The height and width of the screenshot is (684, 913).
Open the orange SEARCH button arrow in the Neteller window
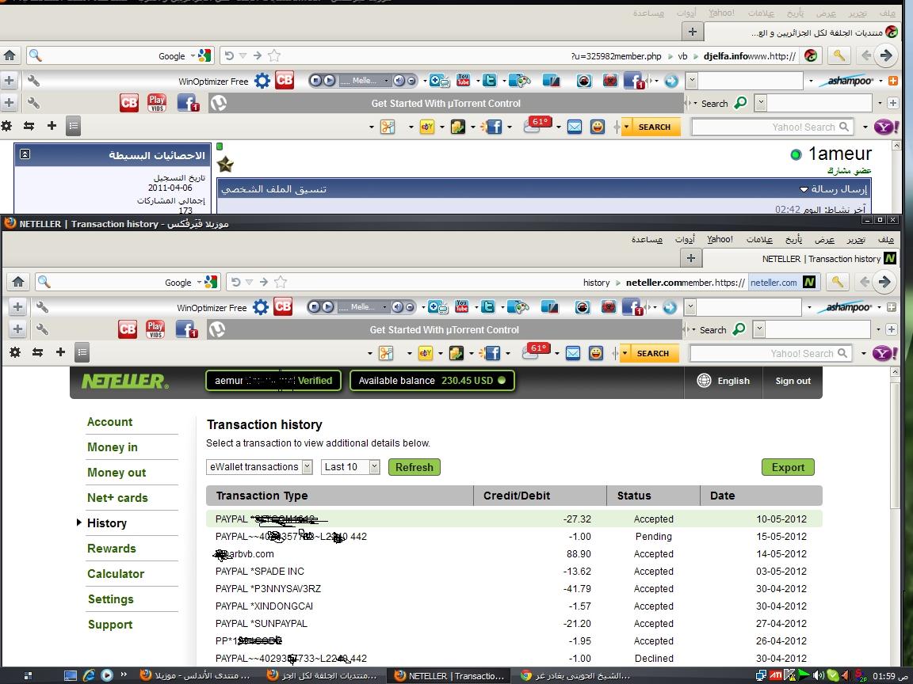pyautogui.click(x=626, y=353)
